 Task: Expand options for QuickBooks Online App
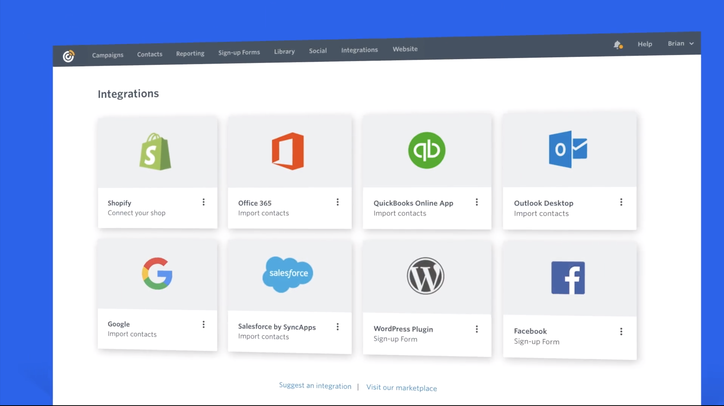476,202
